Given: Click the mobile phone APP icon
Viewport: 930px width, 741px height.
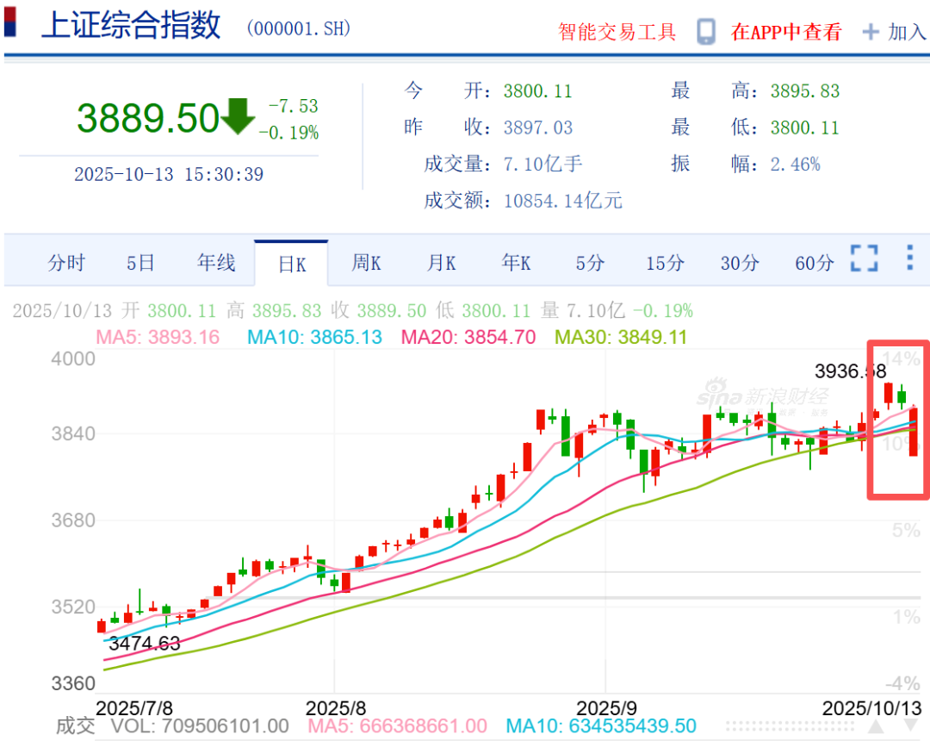Looking at the screenshot, I should [706, 33].
